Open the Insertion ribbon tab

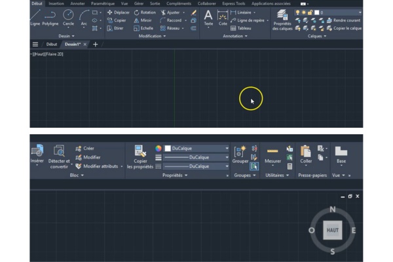pyautogui.click(x=56, y=3)
